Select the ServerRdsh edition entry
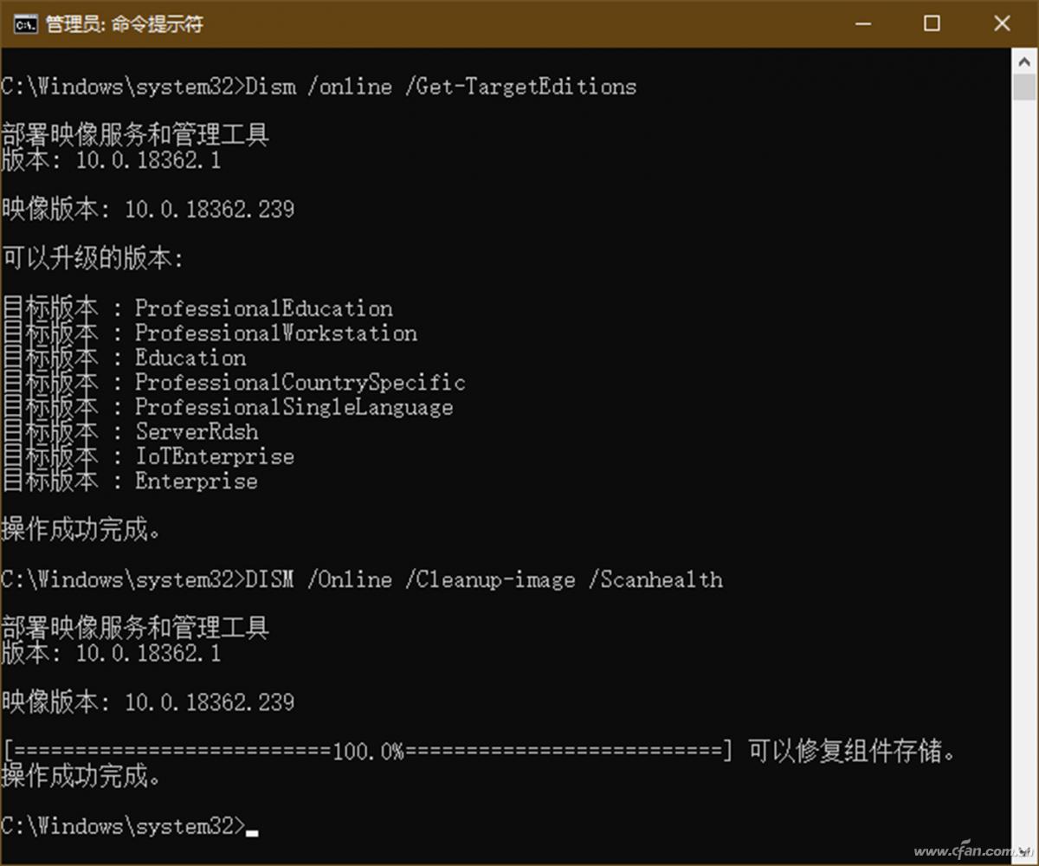 pyautogui.click(x=196, y=431)
